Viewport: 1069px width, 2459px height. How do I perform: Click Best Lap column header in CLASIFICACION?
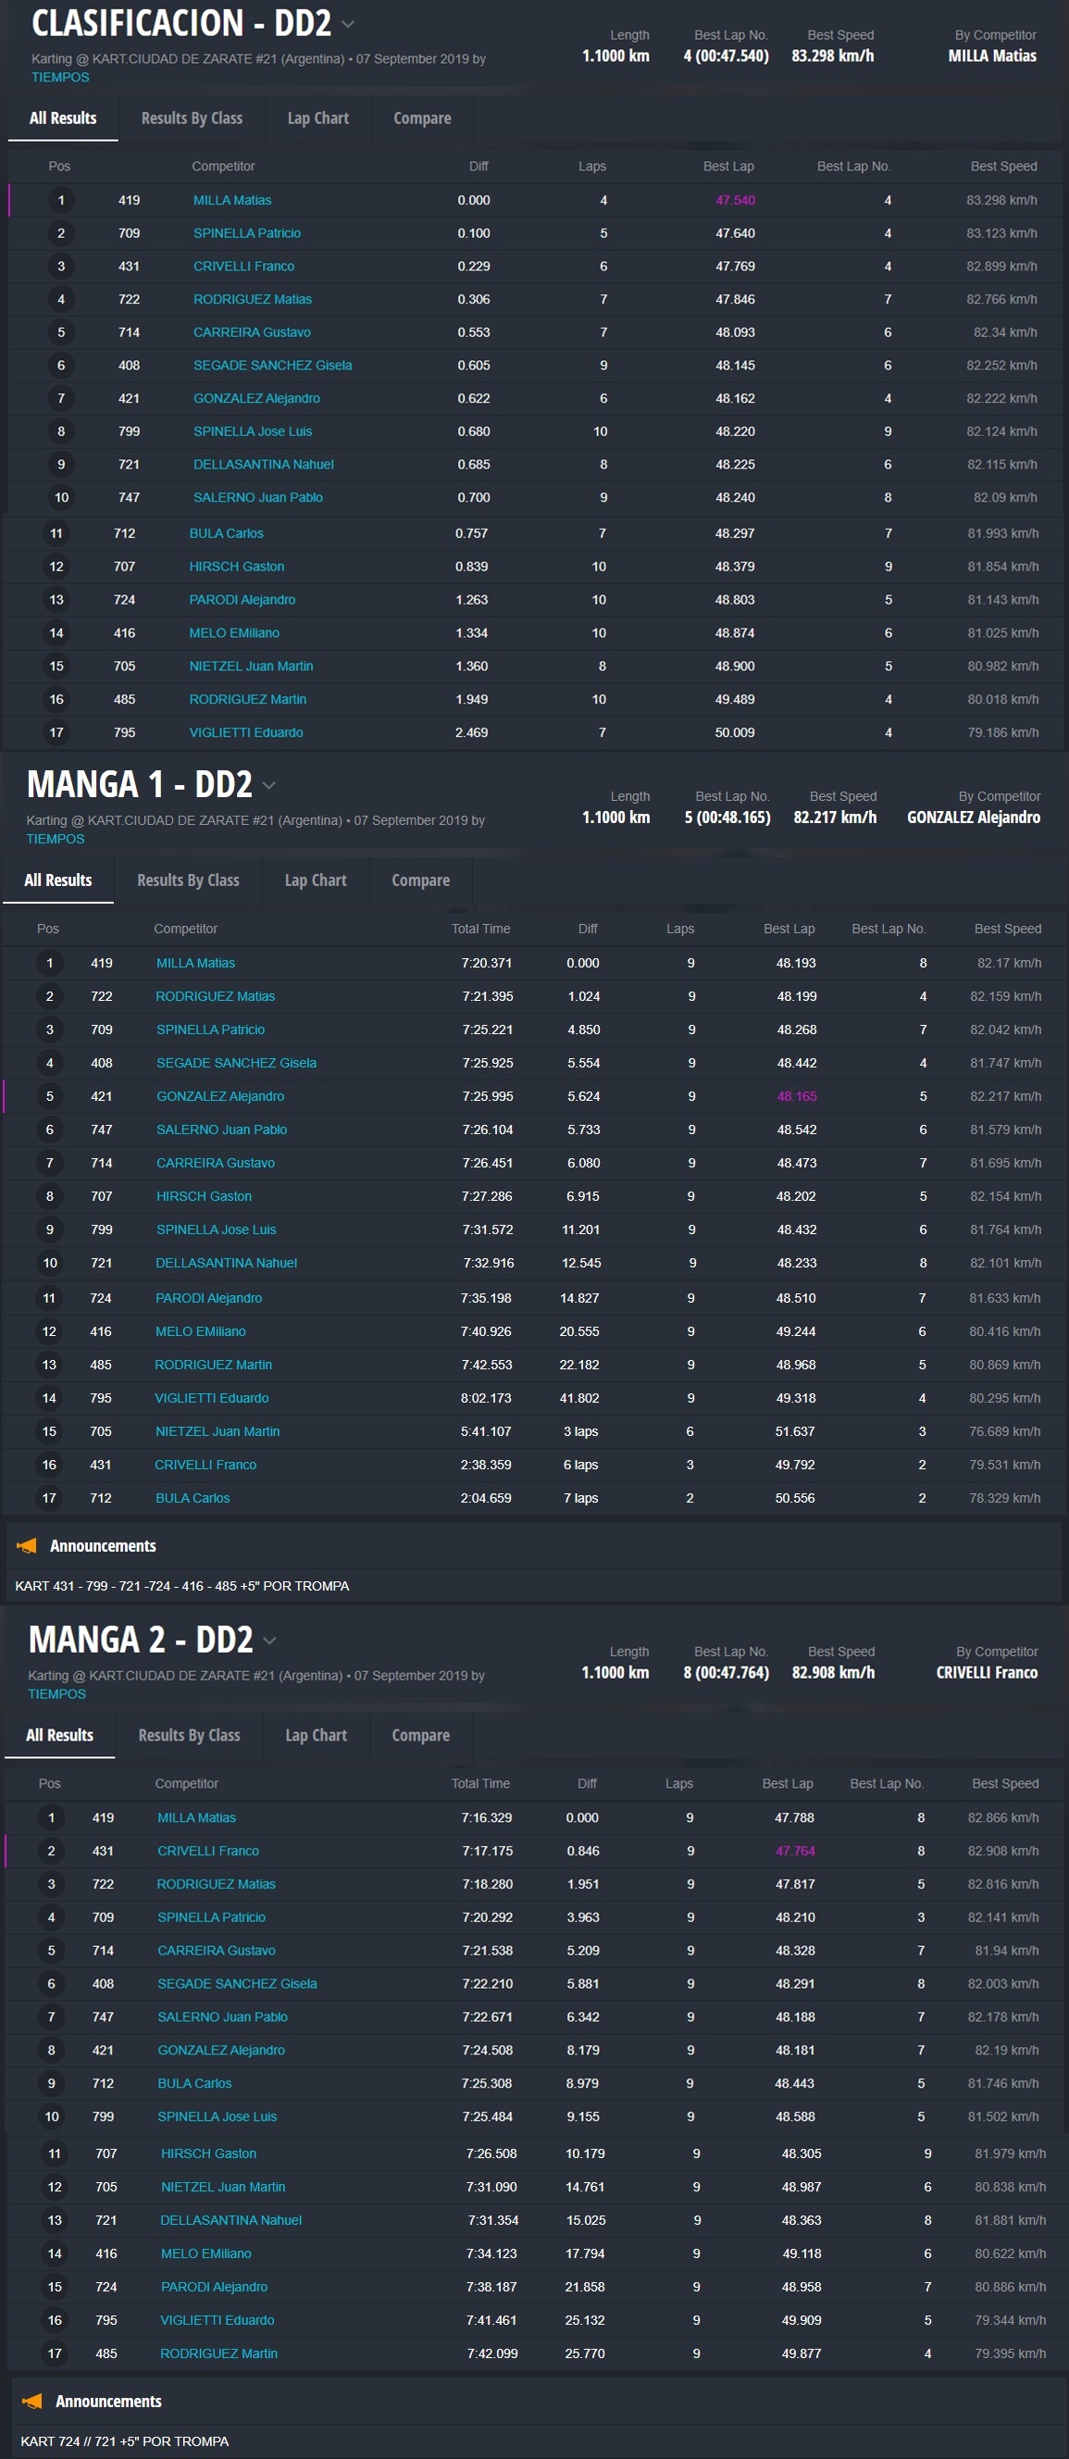click(x=728, y=166)
